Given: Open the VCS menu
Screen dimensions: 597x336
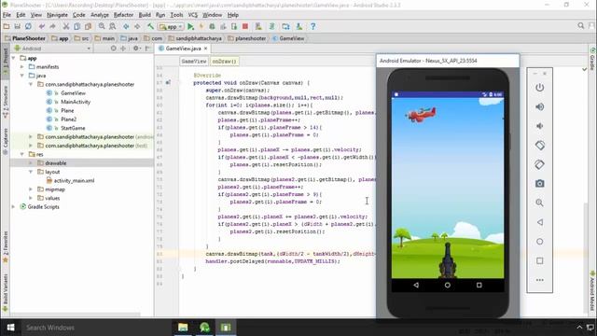Looking at the screenshot, I should [x=193, y=15].
